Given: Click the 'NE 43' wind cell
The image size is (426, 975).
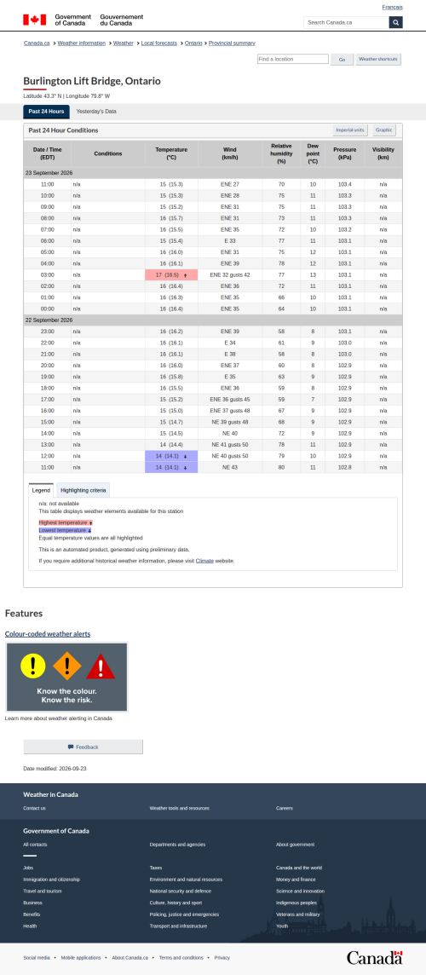Looking at the screenshot, I should click(230, 467).
